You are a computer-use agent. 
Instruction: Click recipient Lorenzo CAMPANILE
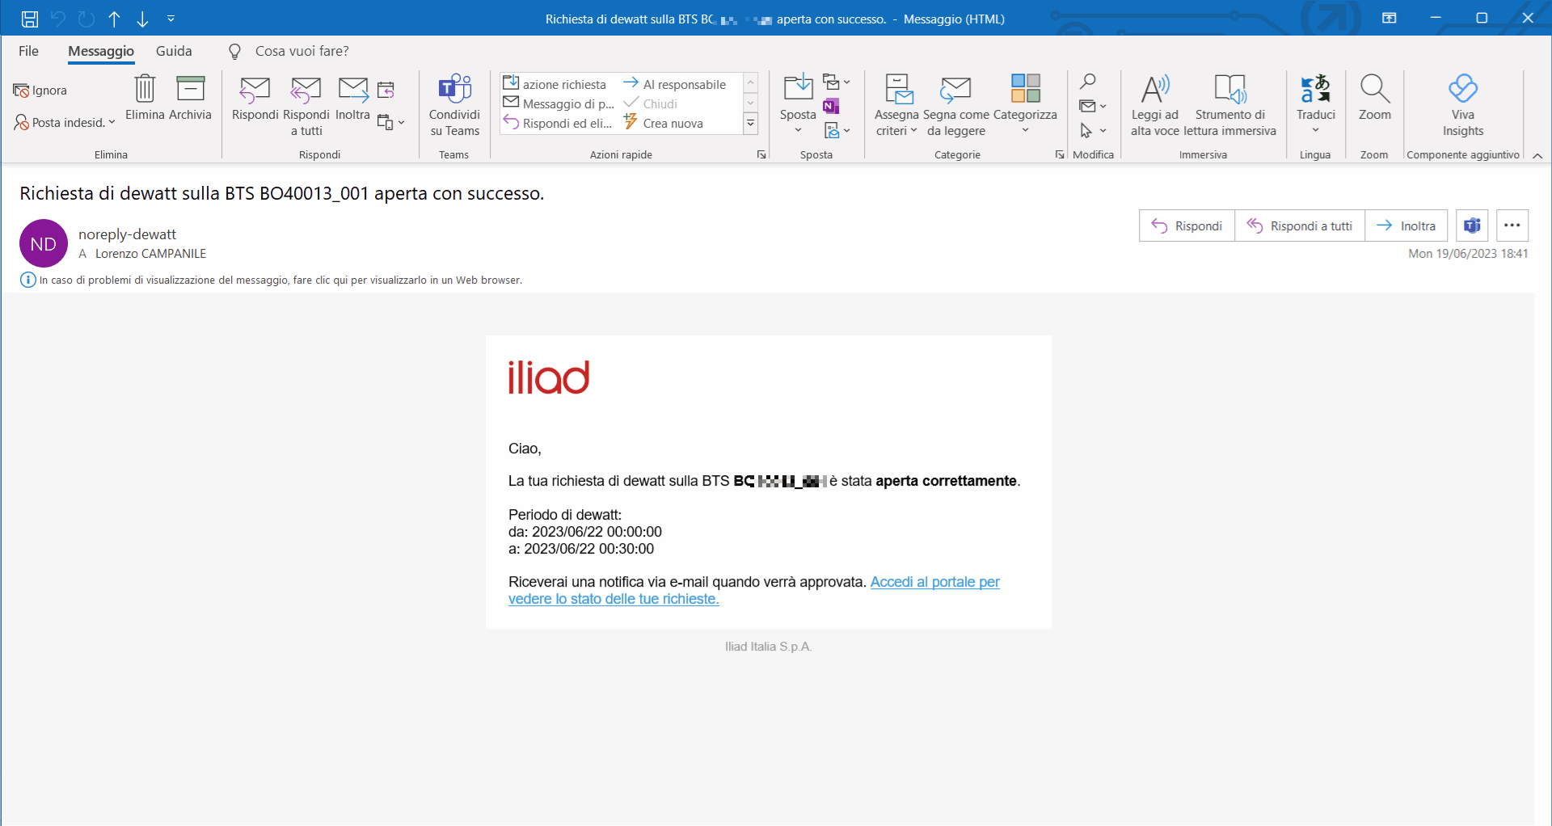(x=150, y=254)
